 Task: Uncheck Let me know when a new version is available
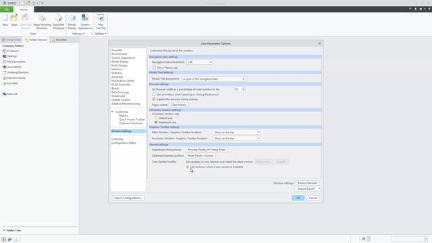(188, 167)
